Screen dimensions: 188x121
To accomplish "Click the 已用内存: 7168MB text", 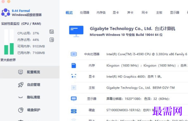I will pos(31,53).
